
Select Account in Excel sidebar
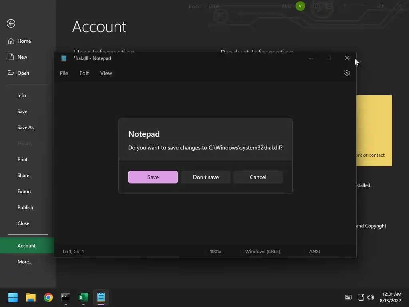point(27,246)
